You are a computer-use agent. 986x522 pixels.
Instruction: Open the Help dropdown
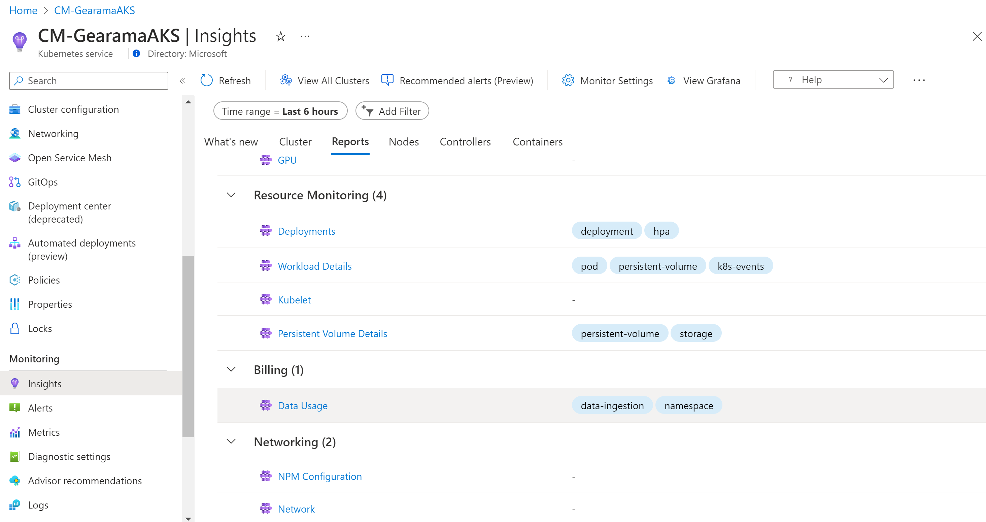(833, 80)
